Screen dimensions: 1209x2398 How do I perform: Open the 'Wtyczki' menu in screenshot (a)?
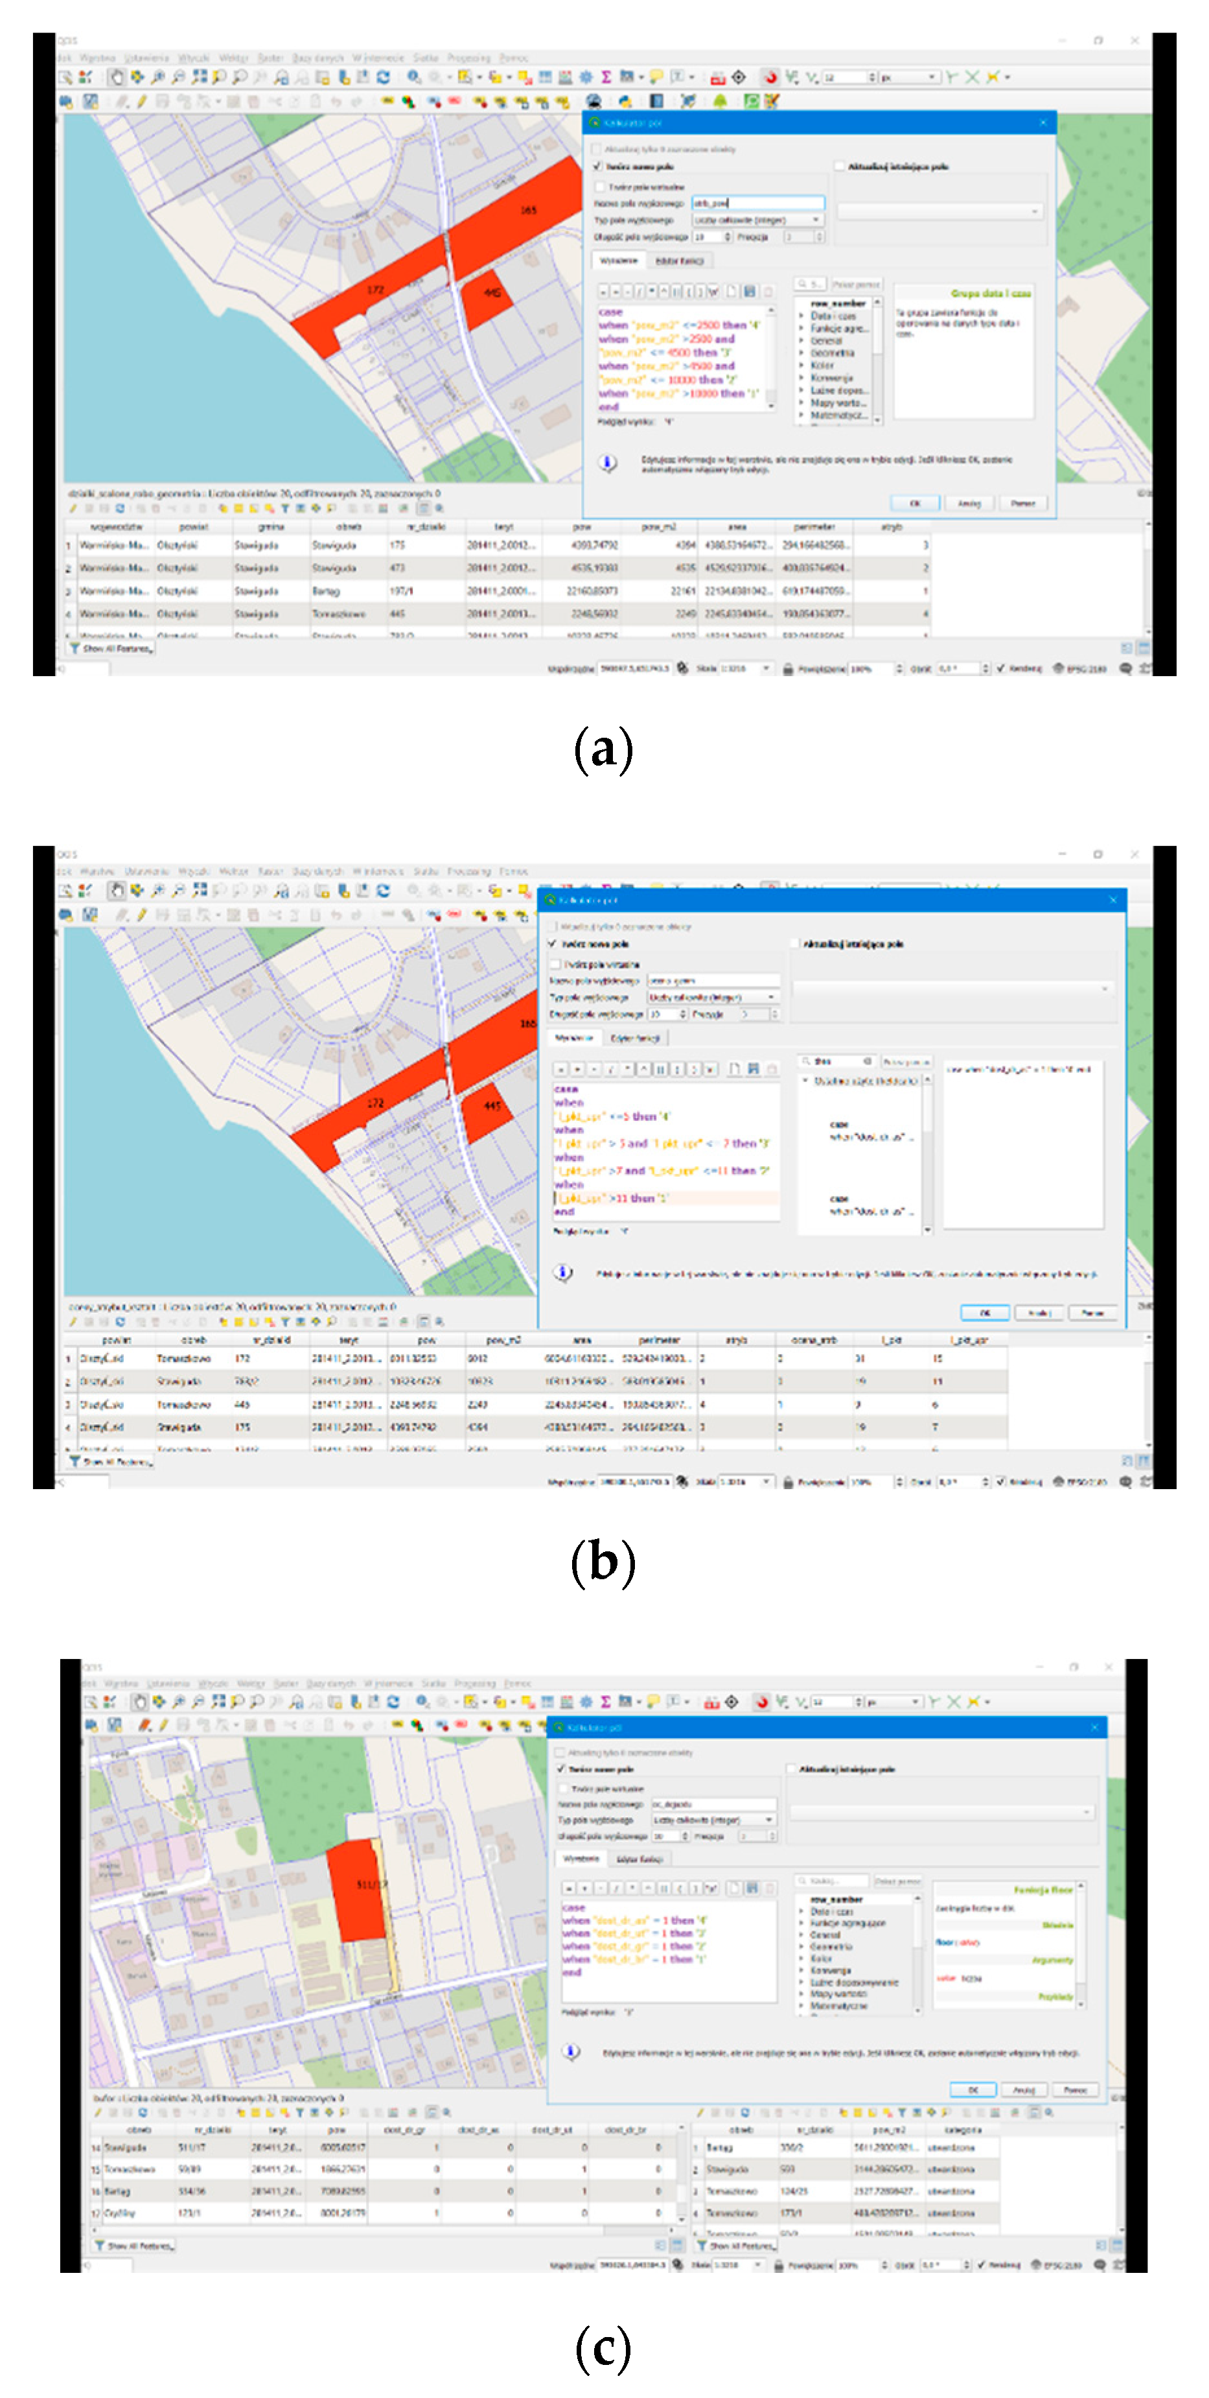pyautogui.click(x=194, y=58)
